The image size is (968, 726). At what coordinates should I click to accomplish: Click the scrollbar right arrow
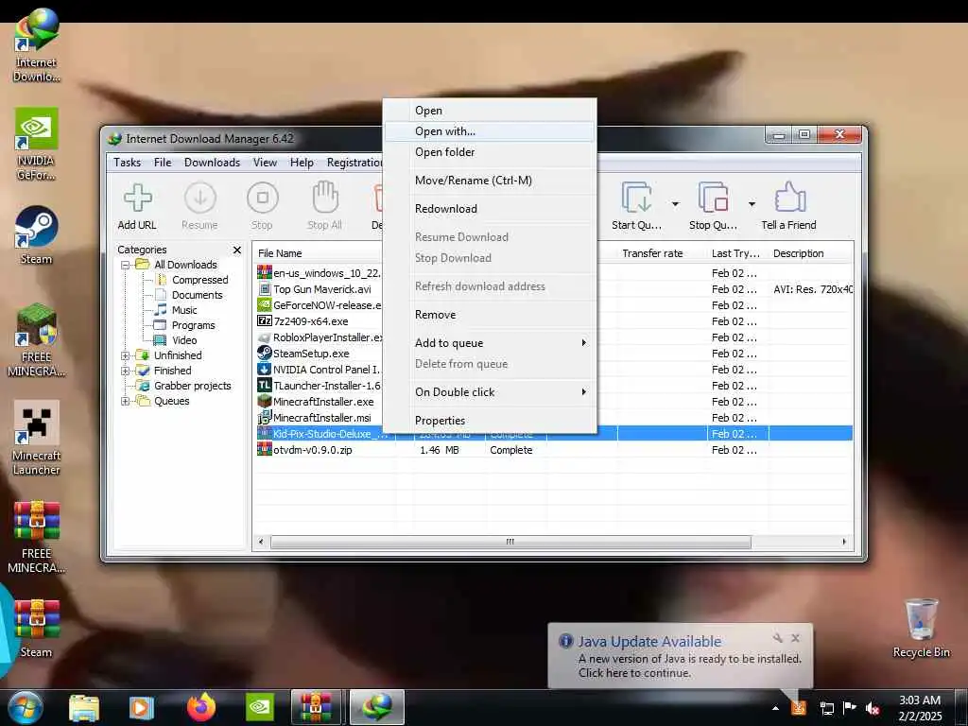[x=844, y=542]
